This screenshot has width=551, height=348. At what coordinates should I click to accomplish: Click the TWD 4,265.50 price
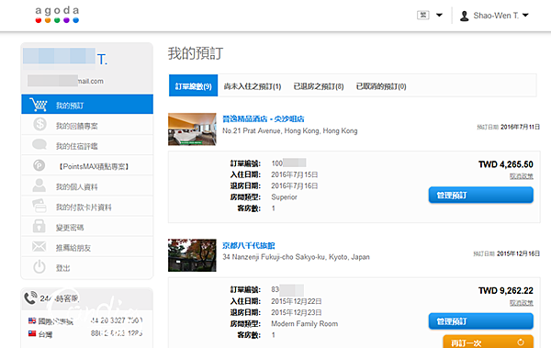tap(506, 164)
